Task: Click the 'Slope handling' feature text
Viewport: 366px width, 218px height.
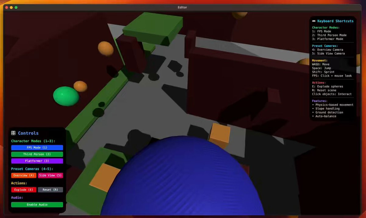Action: (x=327, y=109)
